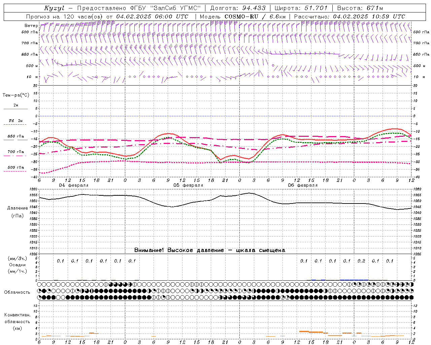The image size is (431, 345).
Task: Click the high pressure warning text
Action: 209,250
